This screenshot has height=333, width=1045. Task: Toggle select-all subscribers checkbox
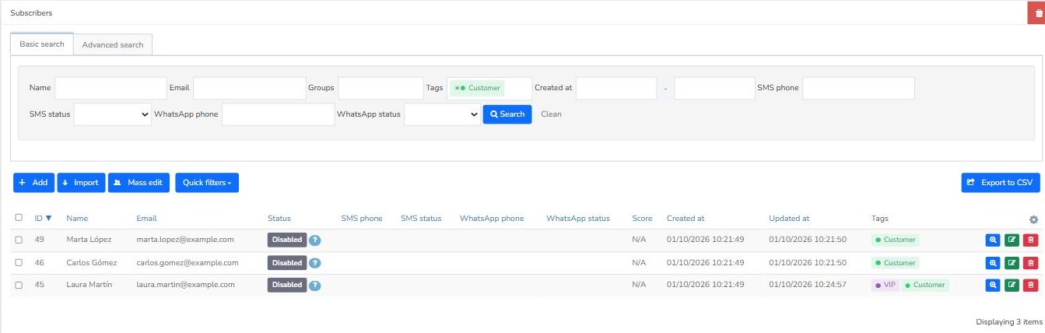[x=19, y=218]
